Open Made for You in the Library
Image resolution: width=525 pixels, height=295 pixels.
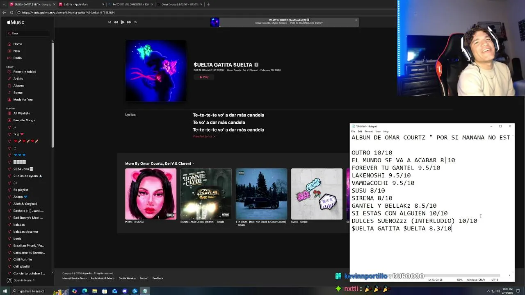(x=23, y=100)
